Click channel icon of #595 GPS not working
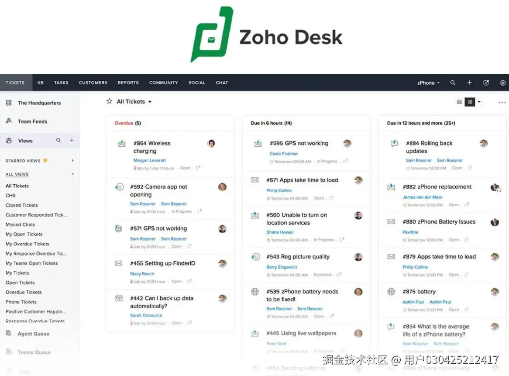The width and height of the screenshot is (509, 376). (x=258, y=143)
